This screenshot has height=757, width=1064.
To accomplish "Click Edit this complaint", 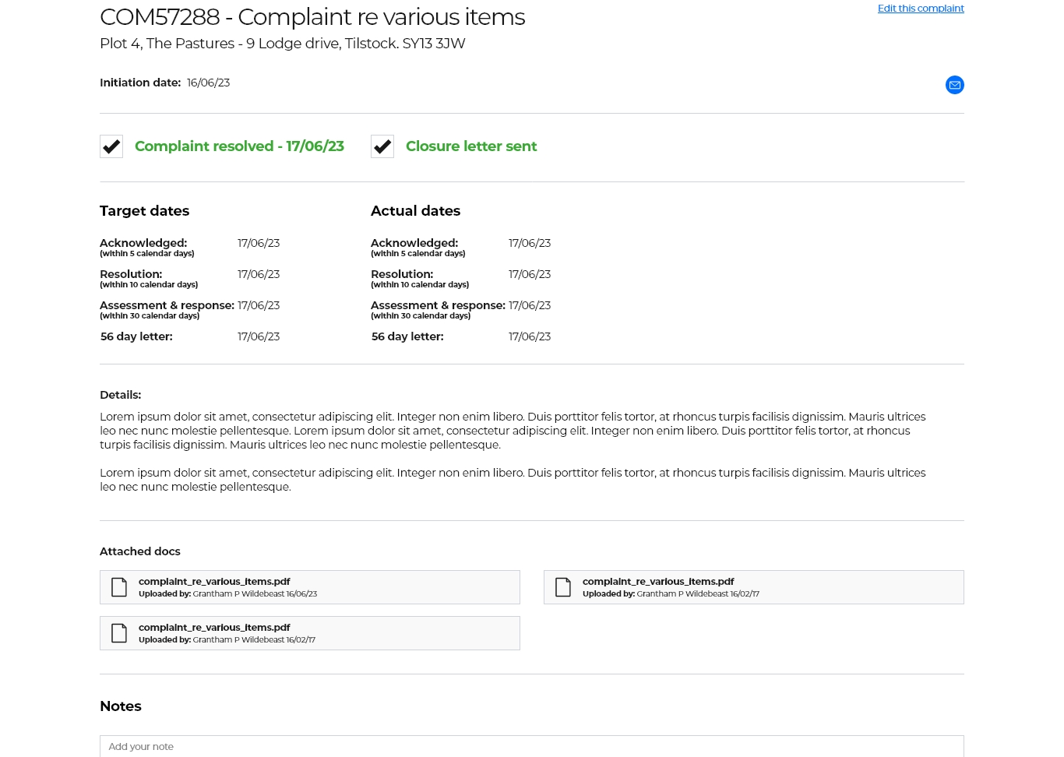I will (921, 8).
